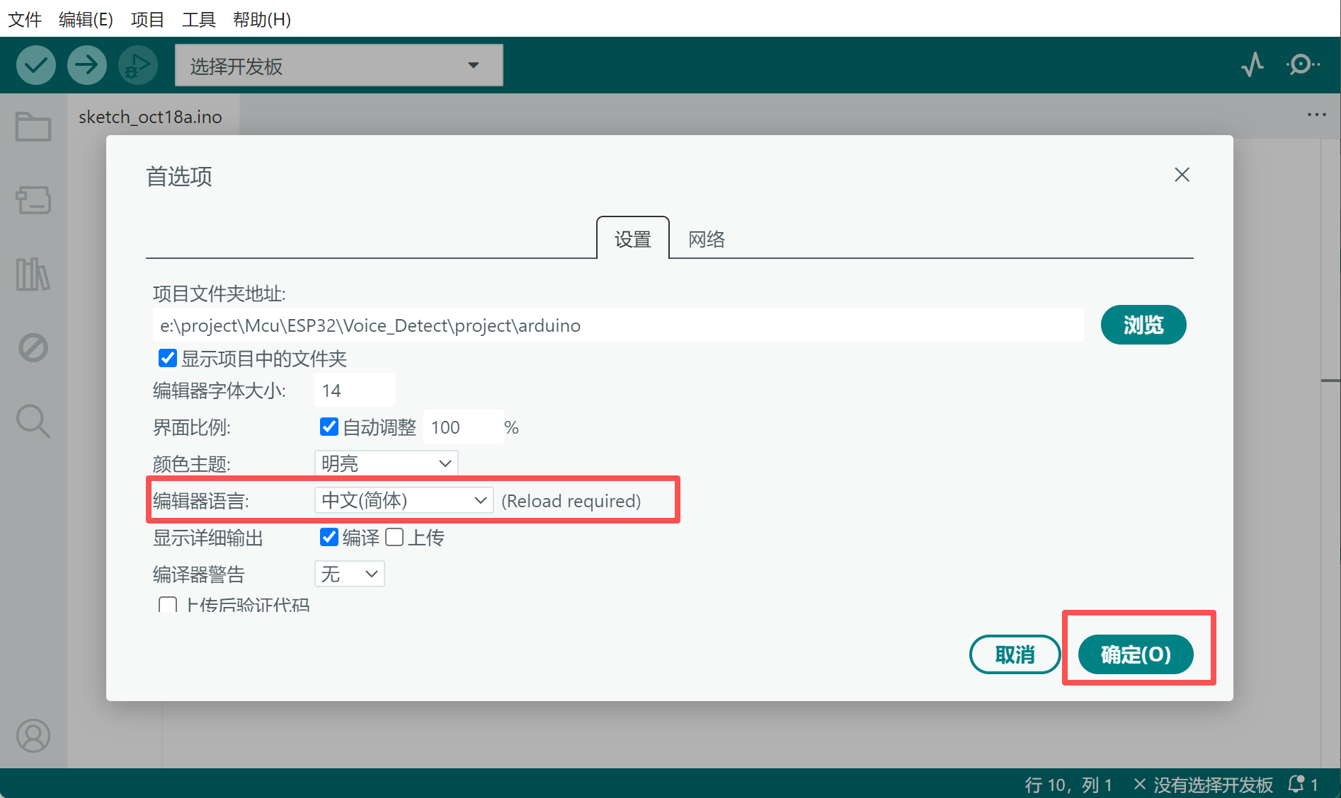Click the Verify sketch checkmark icon
The width and height of the screenshot is (1341, 798).
35,64
